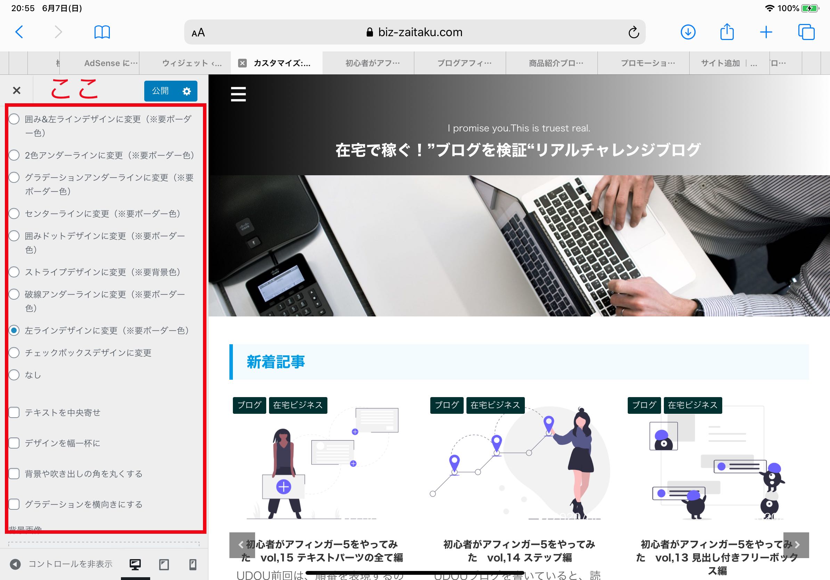The image size is (830, 580).
Task: Open Safari downloads icon
Action: pyautogui.click(x=688, y=32)
